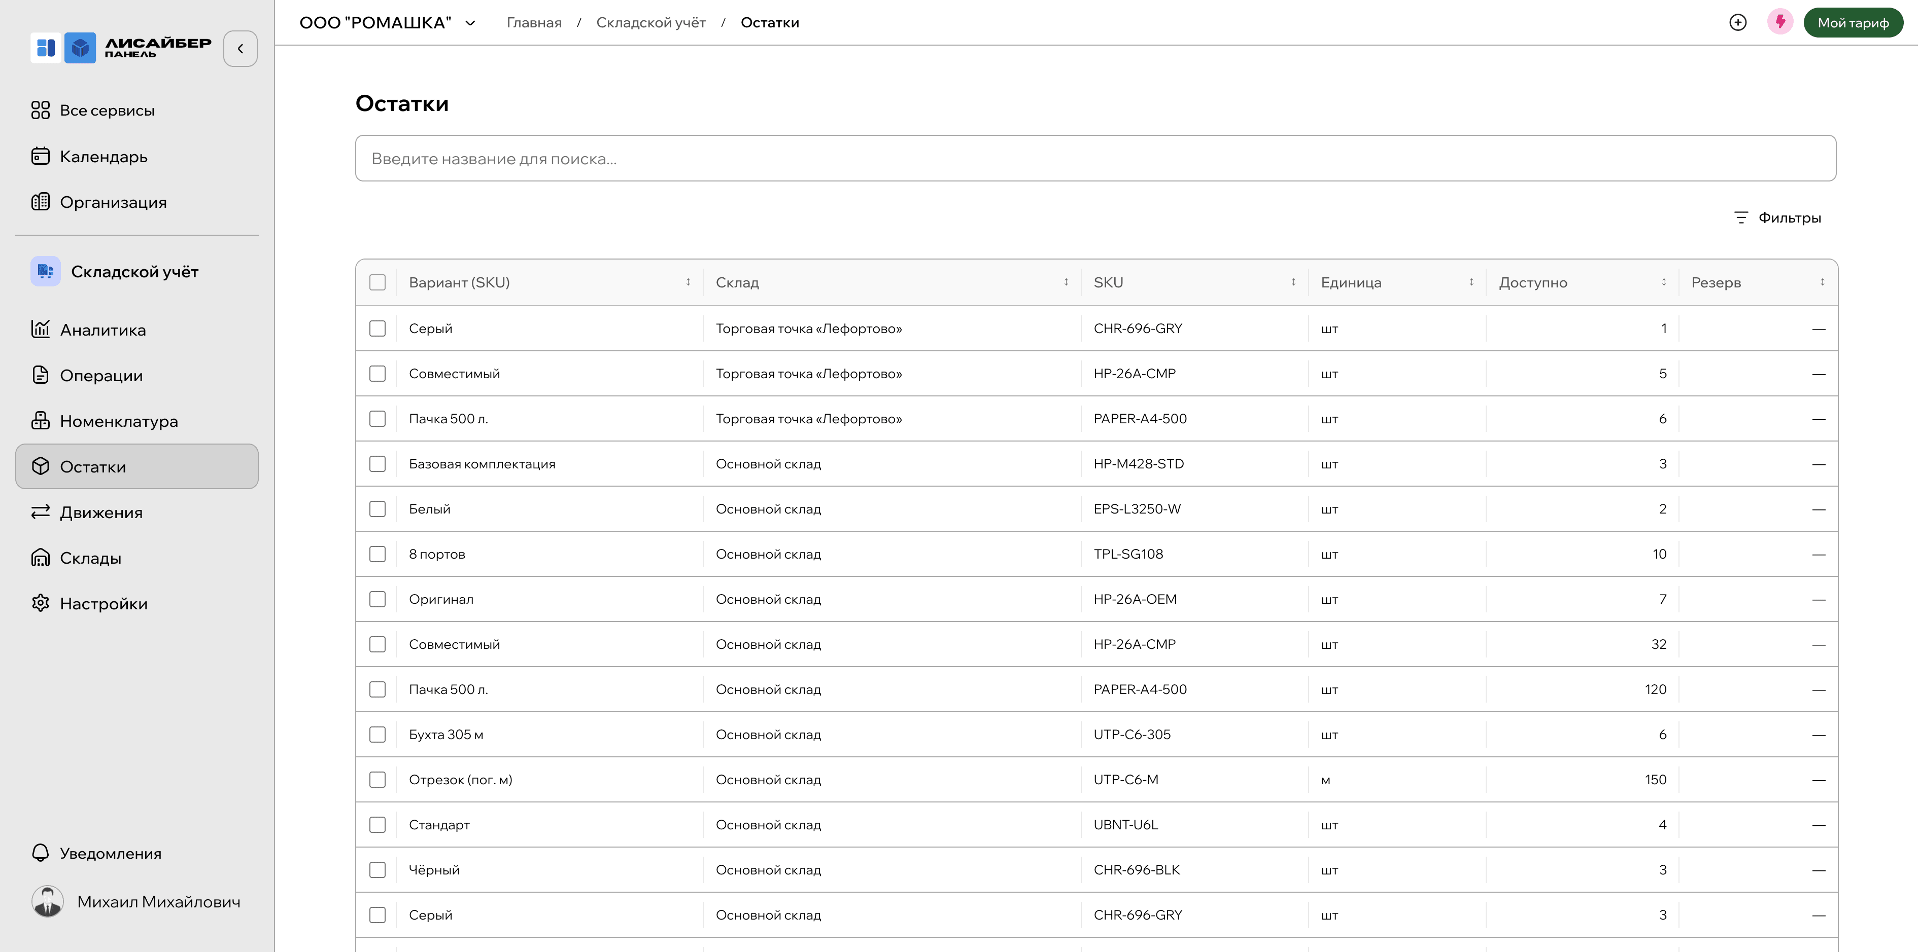Open the Organization building icon
The height and width of the screenshot is (952, 1919).
point(40,202)
